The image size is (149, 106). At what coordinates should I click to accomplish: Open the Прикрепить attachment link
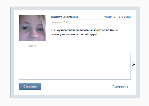[120, 86]
